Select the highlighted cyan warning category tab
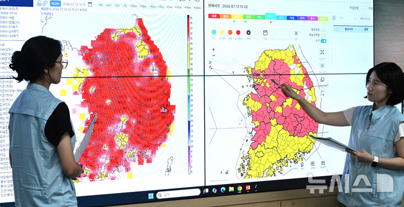 pos(270,16)
